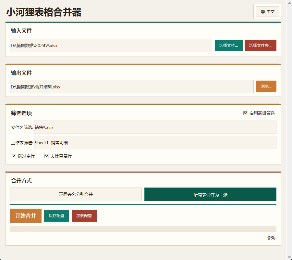Click the 文件名筛选: label
292x260 pixels.
[x=22, y=128]
